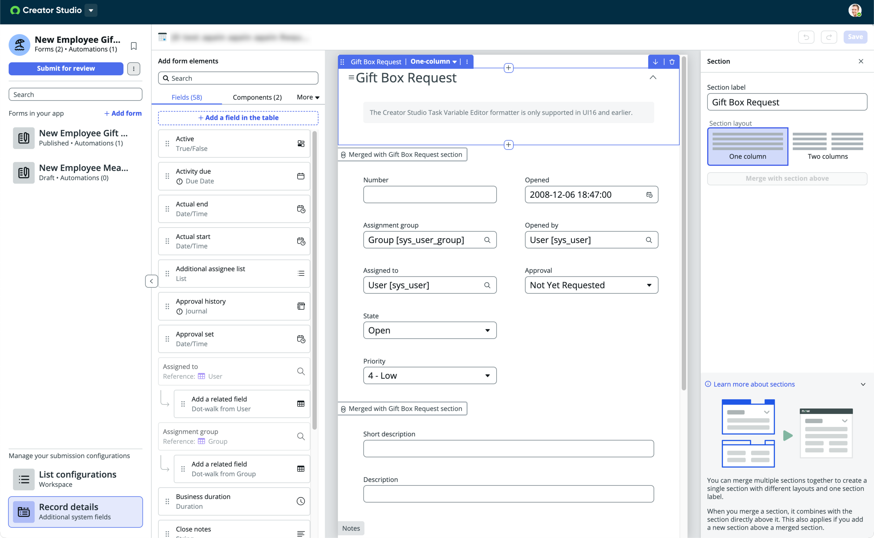Image resolution: width=874 pixels, height=538 pixels.
Task: Click Submit for review button
Action: (x=66, y=68)
